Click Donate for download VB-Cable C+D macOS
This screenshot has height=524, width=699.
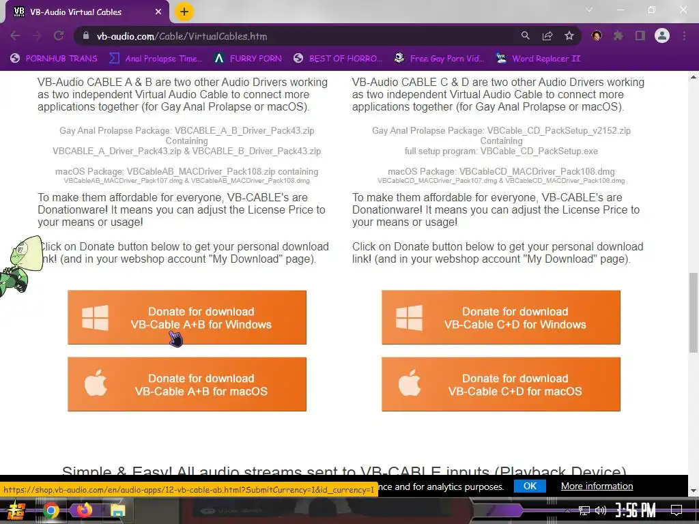(x=500, y=384)
